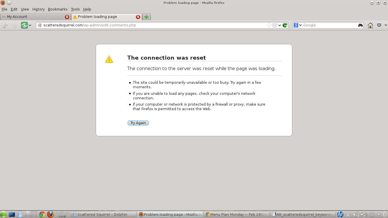
Task: Open the URL bar history dropdown arrow
Action: 280,25
